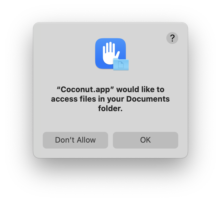The width and height of the screenshot is (221, 202).
Task: Click the word "folder." in the message
Action: tap(110, 108)
